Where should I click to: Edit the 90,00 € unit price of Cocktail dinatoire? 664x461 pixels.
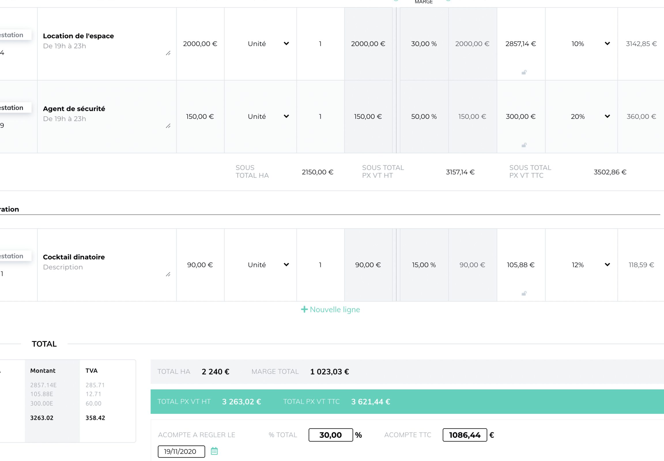200,265
